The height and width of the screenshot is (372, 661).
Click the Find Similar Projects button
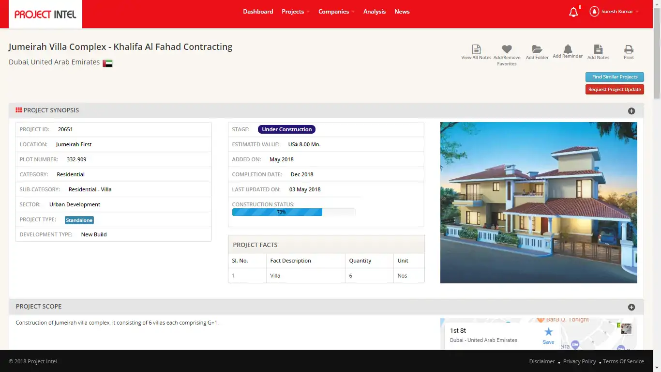point(615,77)
